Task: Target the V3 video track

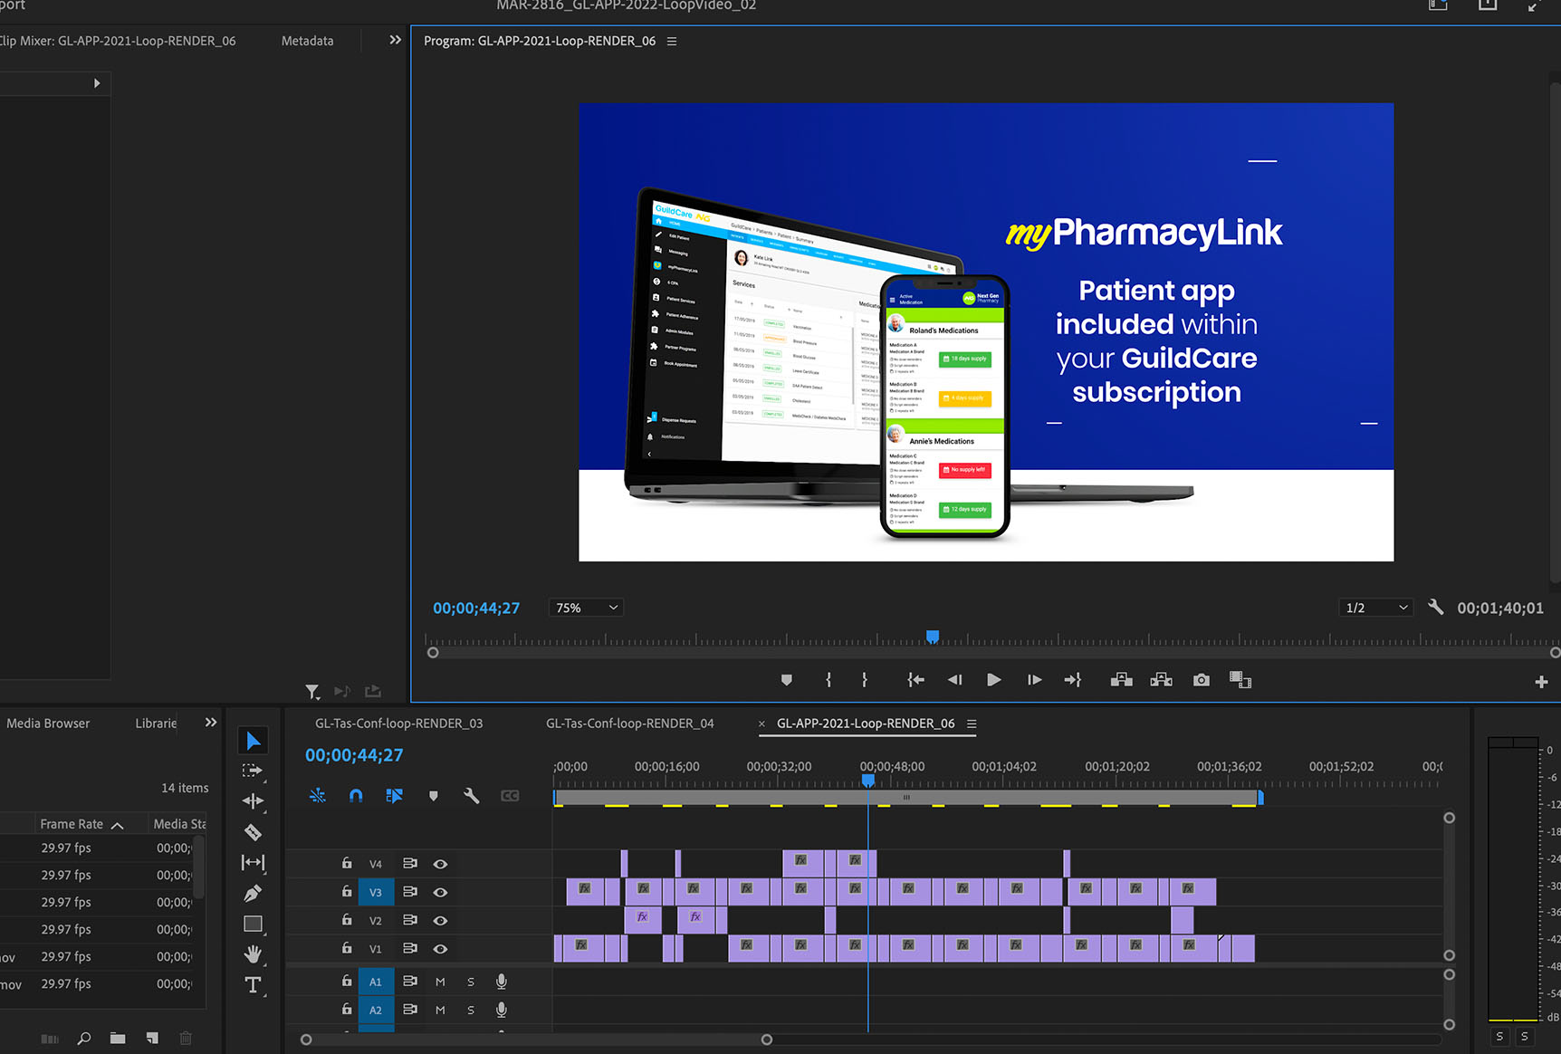Action: coord(376,892)
